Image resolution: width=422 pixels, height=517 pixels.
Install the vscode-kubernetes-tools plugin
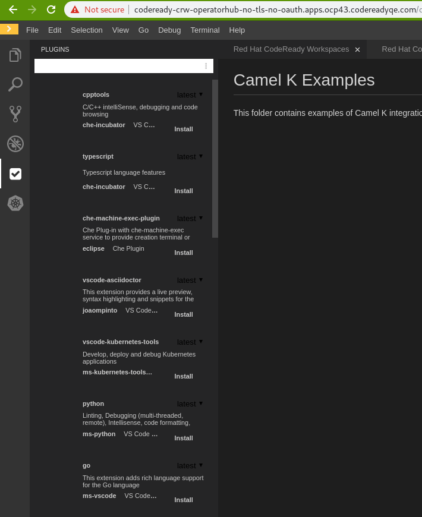(x=184, y=376)
